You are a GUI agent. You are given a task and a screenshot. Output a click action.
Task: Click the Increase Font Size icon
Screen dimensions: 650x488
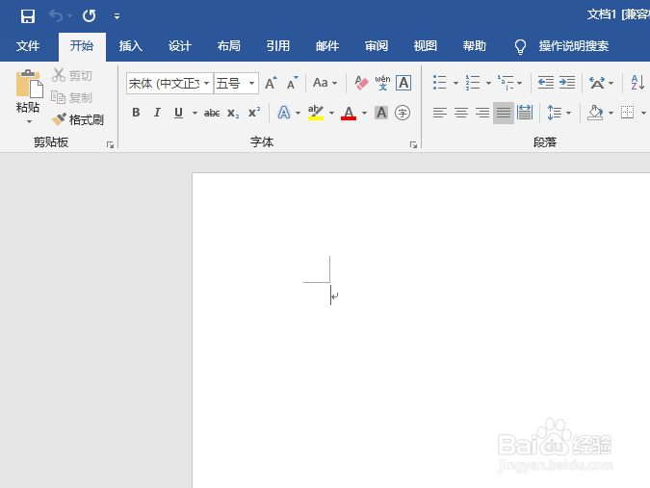(272, 83)
